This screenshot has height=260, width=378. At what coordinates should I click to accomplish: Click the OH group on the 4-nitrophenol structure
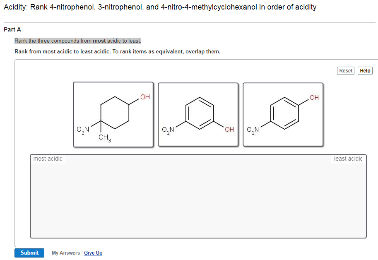(313, 97)
